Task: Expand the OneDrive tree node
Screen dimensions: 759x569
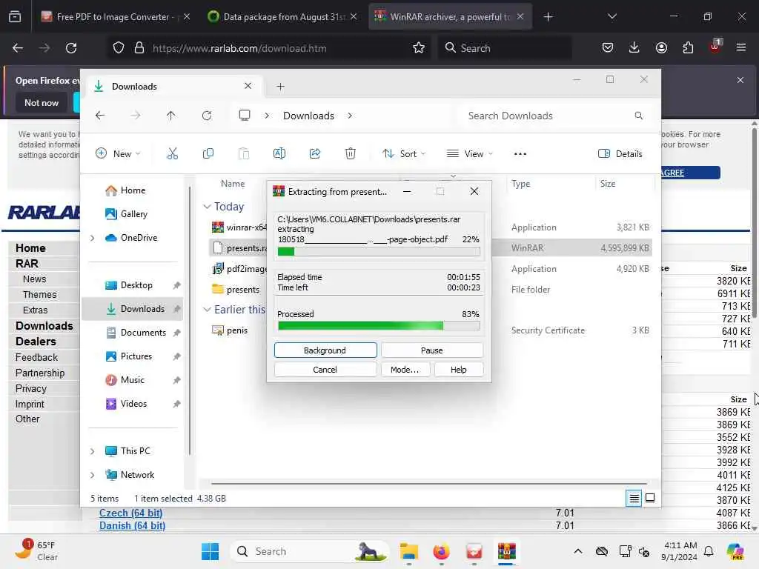Action: (x=93, y=238)
